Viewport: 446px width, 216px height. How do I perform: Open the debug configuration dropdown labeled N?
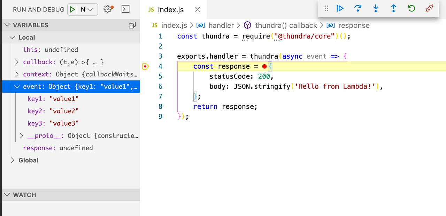click(x=86, y=9)
